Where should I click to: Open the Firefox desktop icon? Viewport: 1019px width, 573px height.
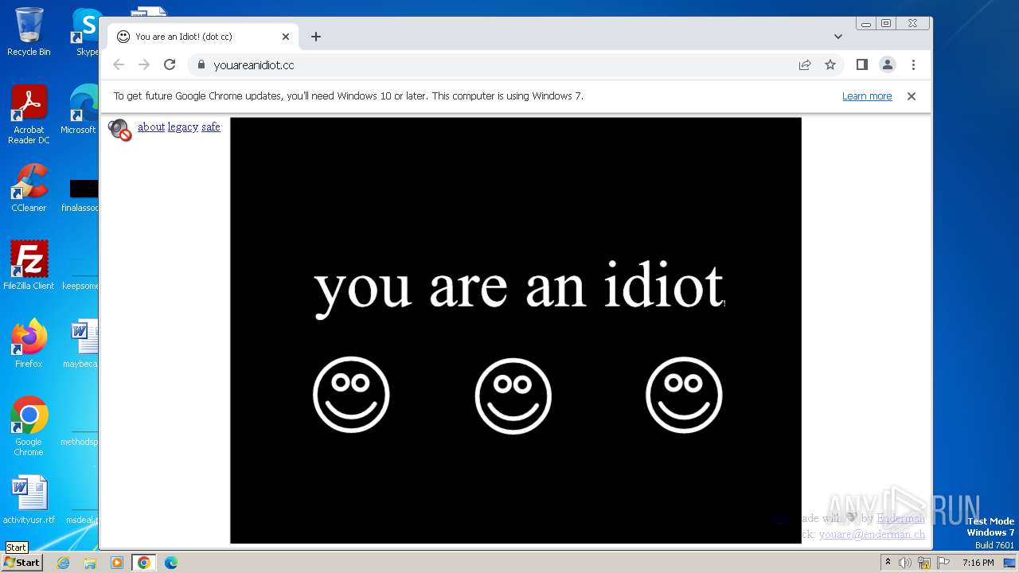click(x=29, y=344)
